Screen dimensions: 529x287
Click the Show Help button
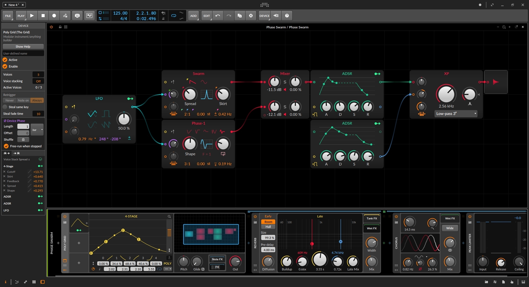[x=23, y=47]
